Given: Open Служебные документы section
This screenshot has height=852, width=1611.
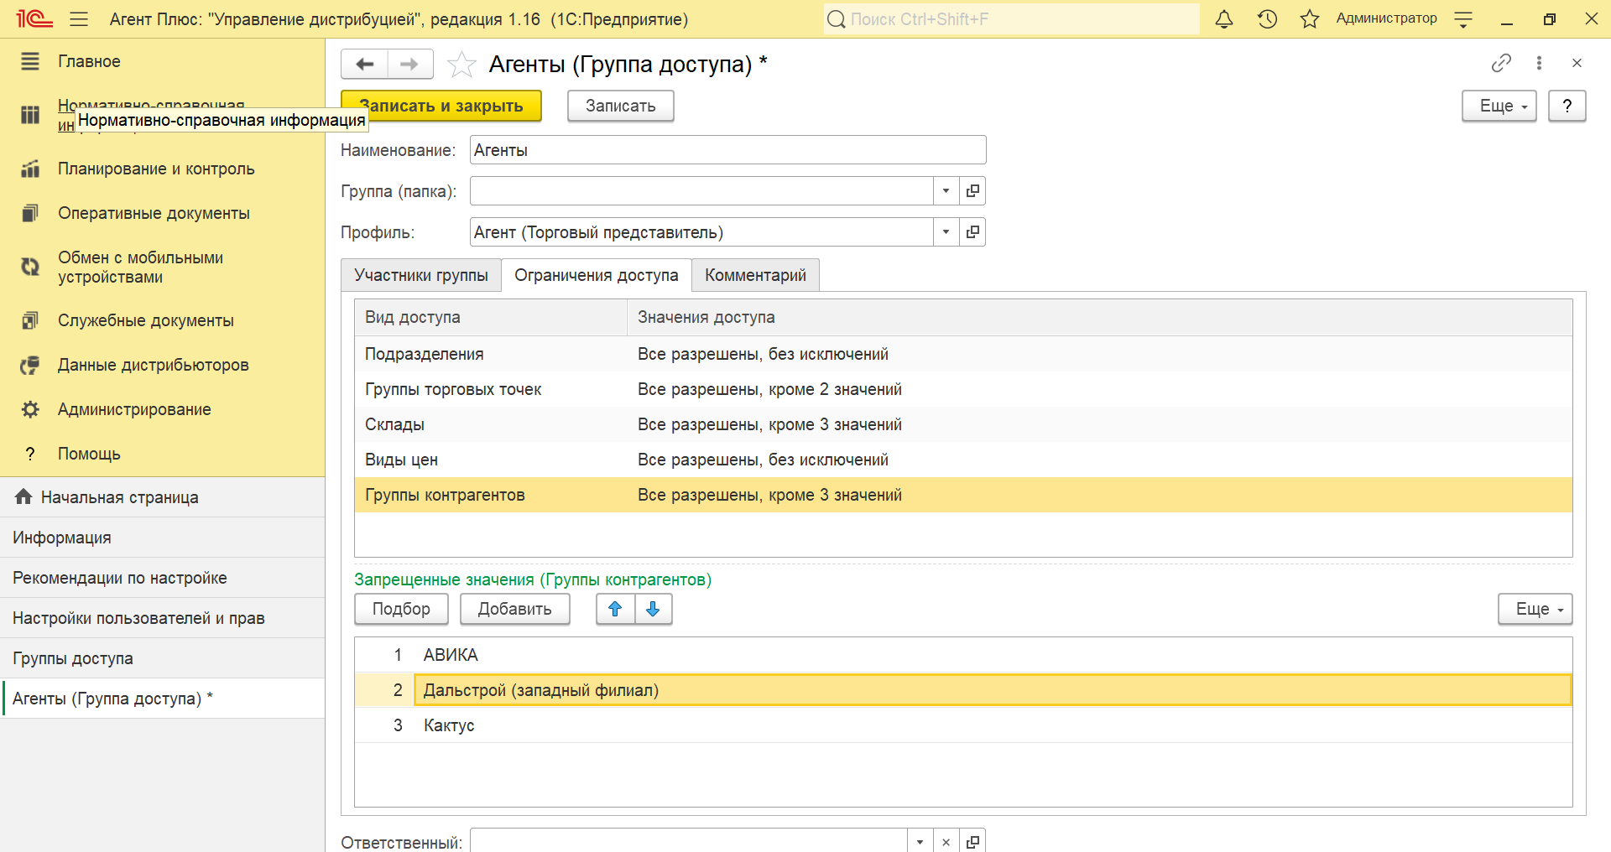Looking at the screenshot, I should pyautogui.click(x=145, y=320).
